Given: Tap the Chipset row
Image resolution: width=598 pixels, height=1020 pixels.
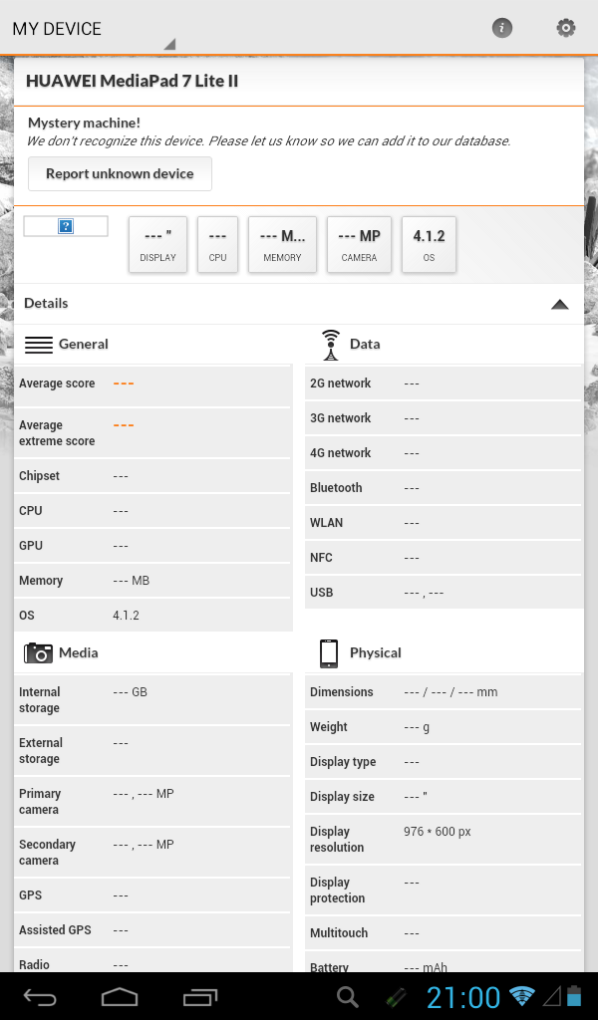Looking at the screenshot, I should click(x=152, y=476).
